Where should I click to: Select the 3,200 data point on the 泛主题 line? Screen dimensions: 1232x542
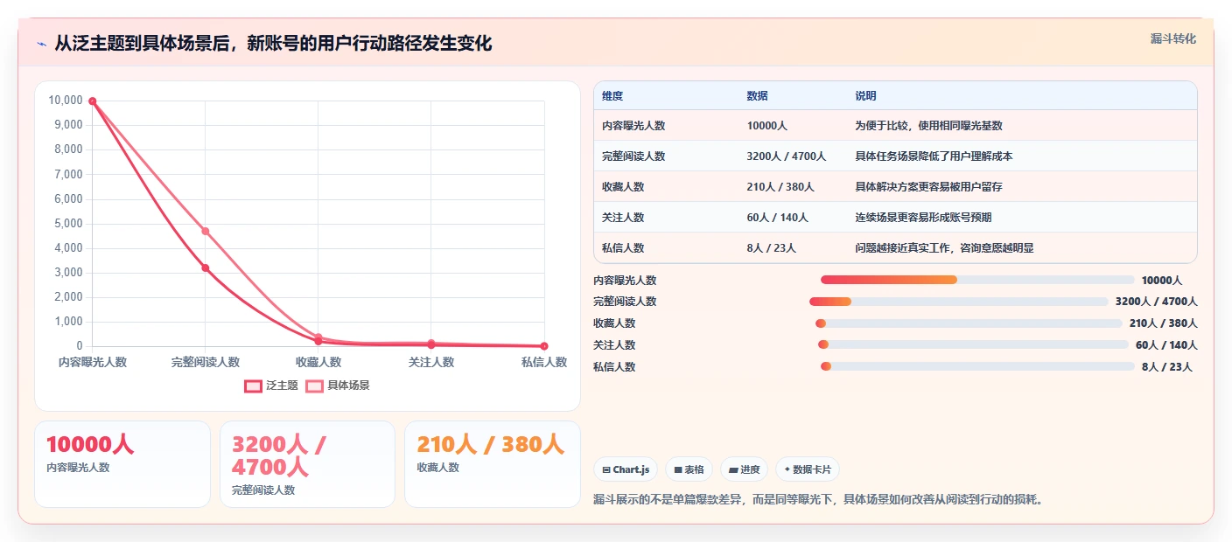[x=206, y=268]
